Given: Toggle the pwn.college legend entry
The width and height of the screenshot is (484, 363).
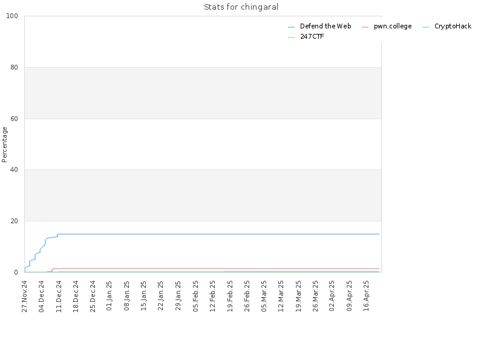Looking at the screenshot, I should click(x=387, y=26).
